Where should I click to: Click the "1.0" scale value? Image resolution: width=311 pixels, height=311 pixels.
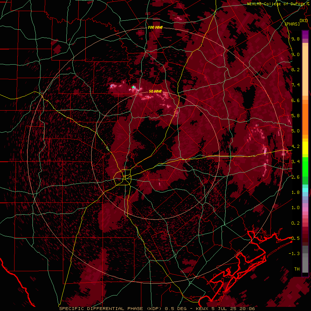[x=295, y=208]
